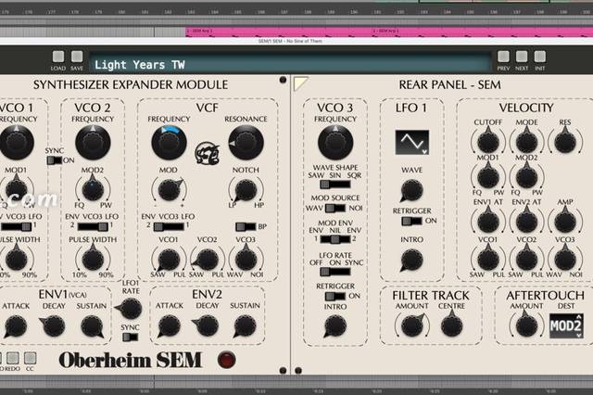Click the VCF notch LP/HP knob
593x395 pixels.
click(x=246, y=190)
